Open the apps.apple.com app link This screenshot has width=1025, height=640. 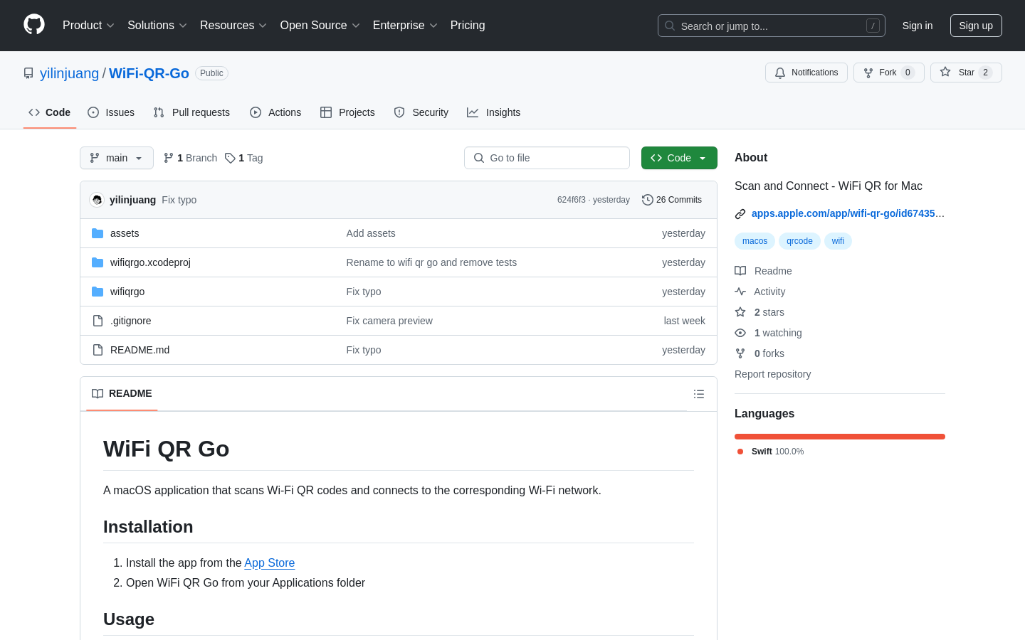click(x=848, y=213)
